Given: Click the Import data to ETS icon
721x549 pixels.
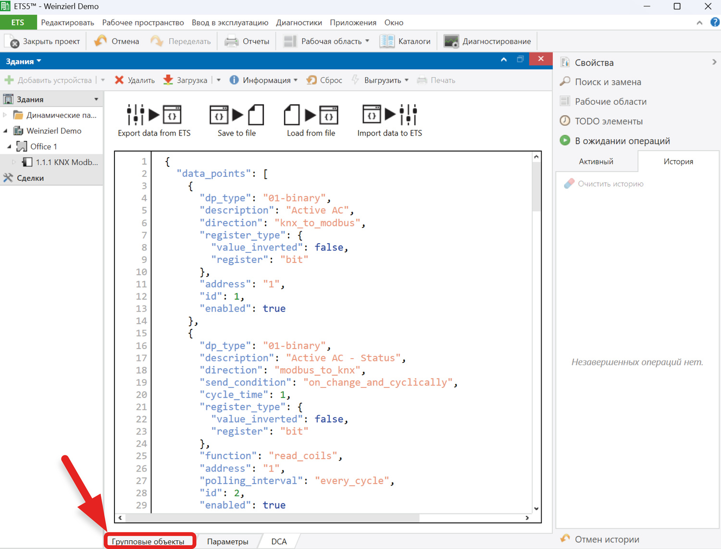Looking at the screenshot, I should 389,115.
